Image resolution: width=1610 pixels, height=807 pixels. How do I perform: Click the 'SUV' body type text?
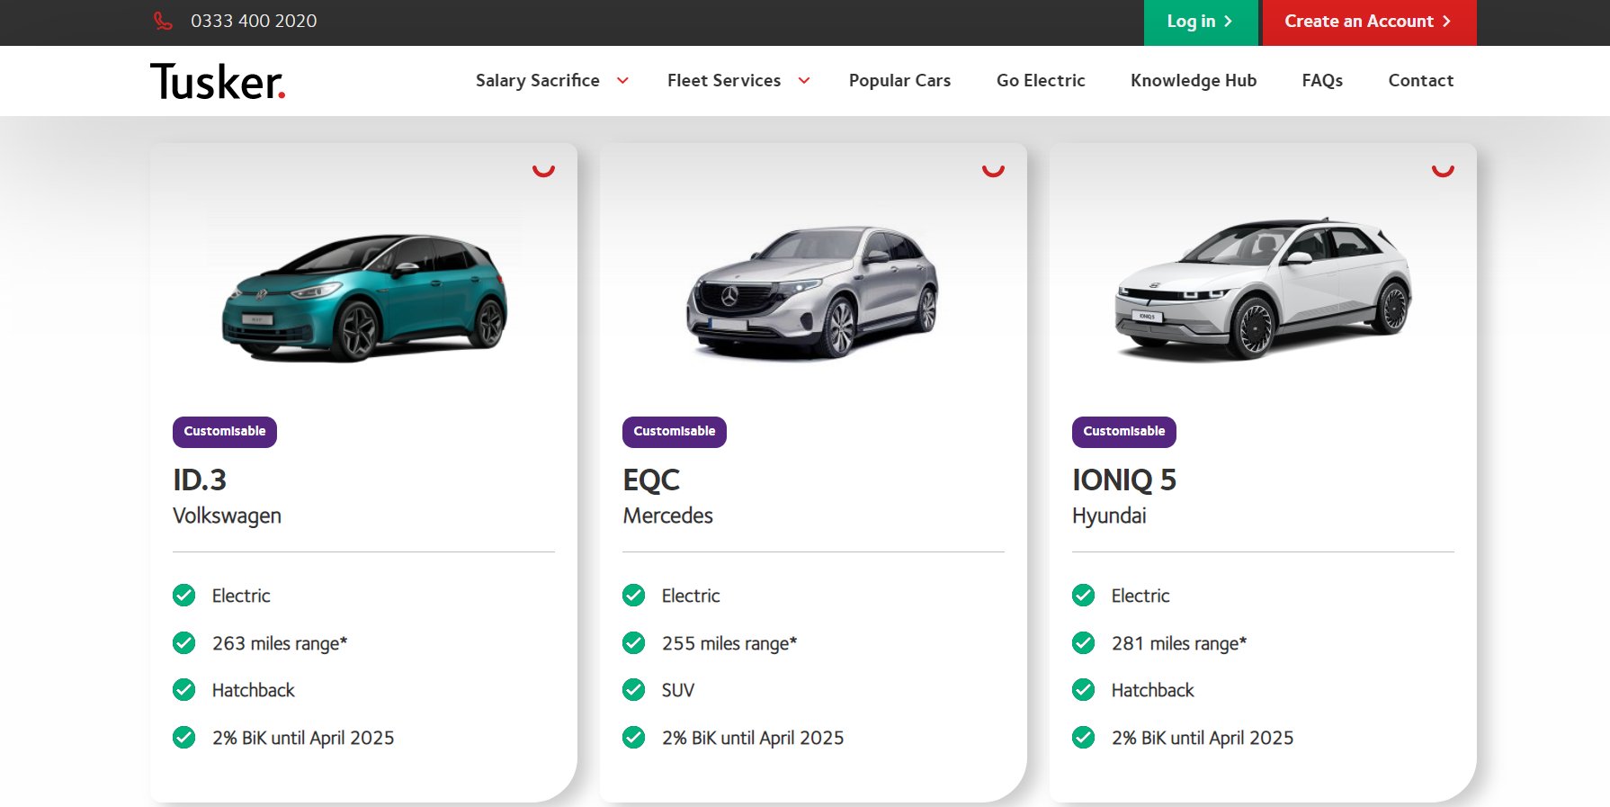pyautogui.click(x=678, y=690)
